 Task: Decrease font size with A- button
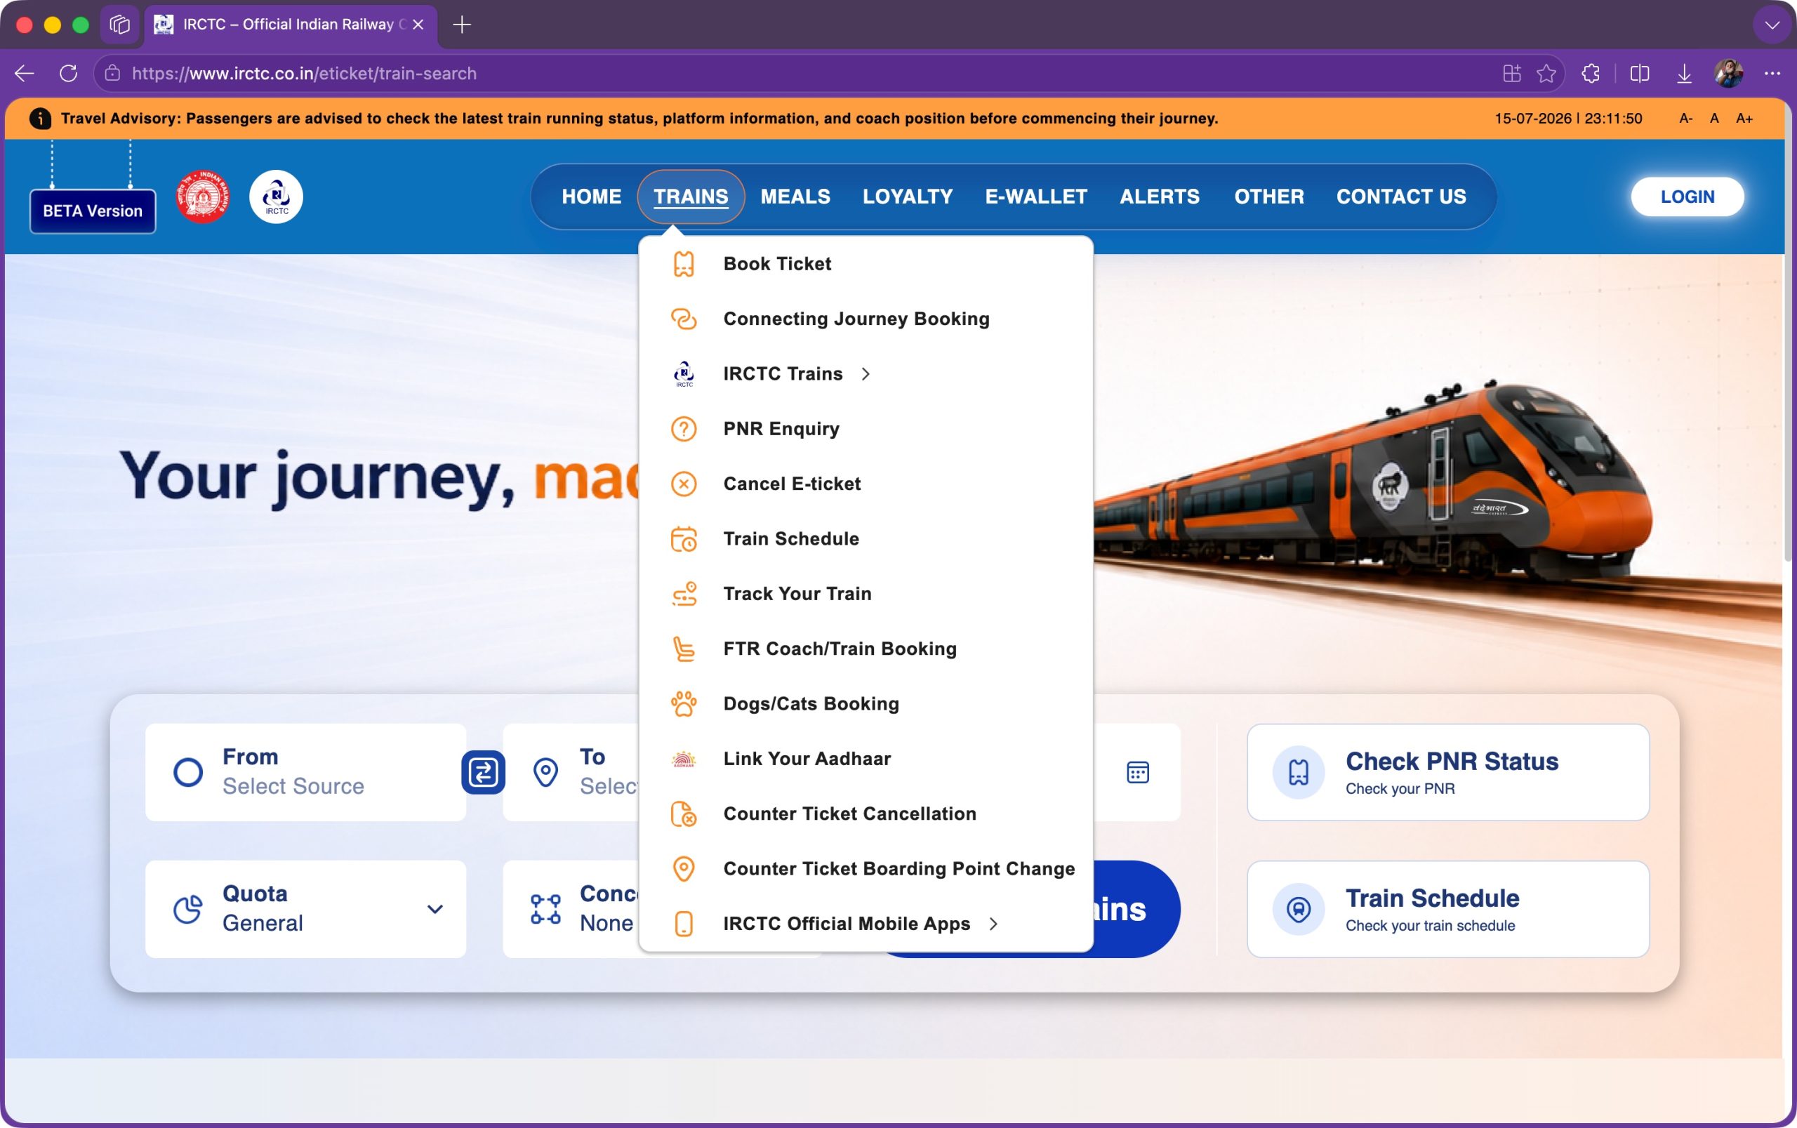click(x=1685, y=119)
